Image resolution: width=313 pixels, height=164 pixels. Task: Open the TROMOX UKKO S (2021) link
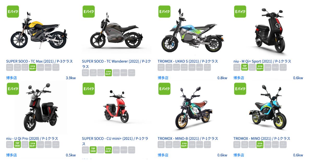click(x=188, y=61)
